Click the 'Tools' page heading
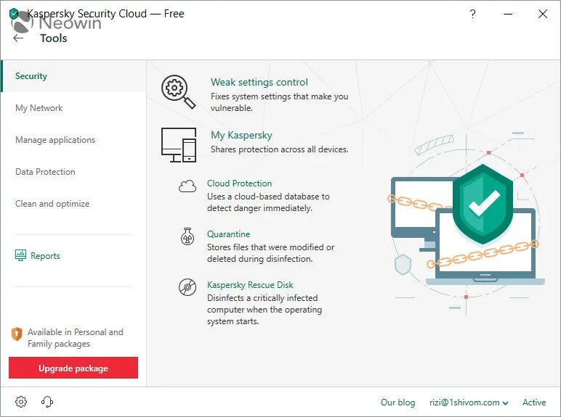The image size is (561, 417). tap(54, 38)
